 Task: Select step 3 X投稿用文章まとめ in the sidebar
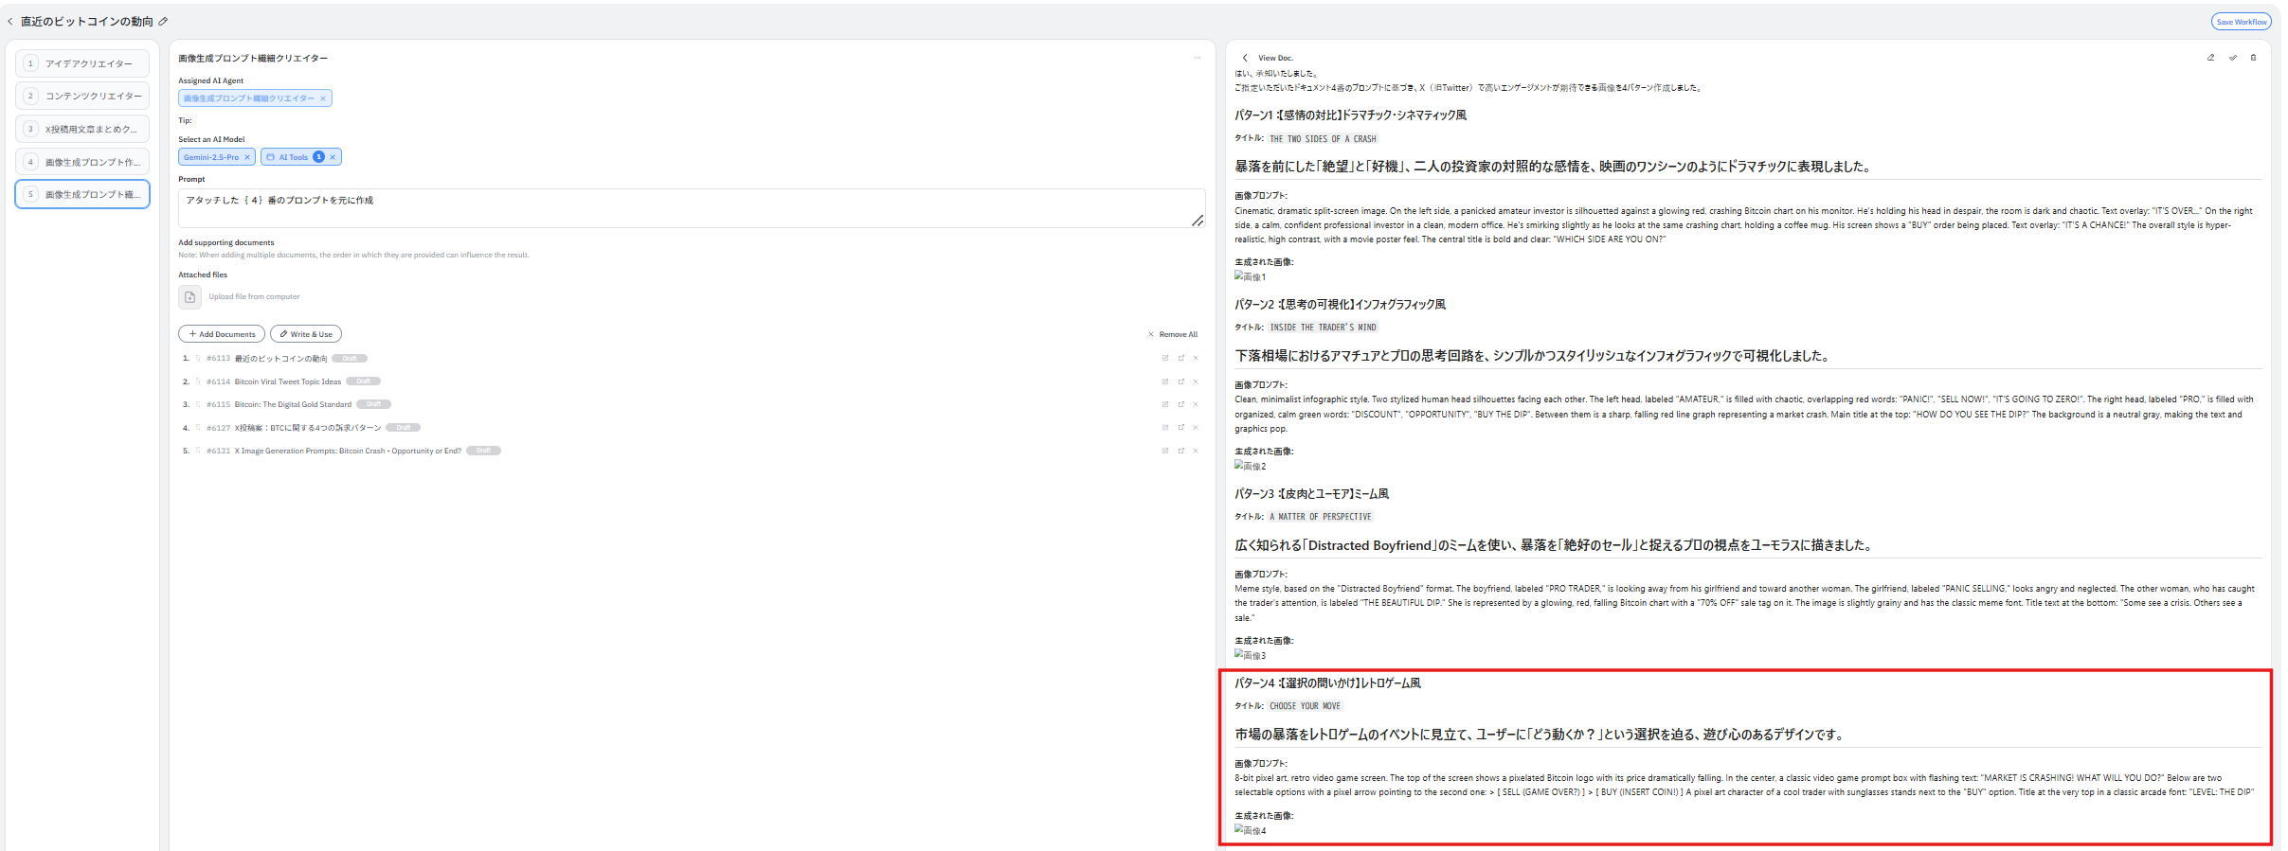pos(82,129)
